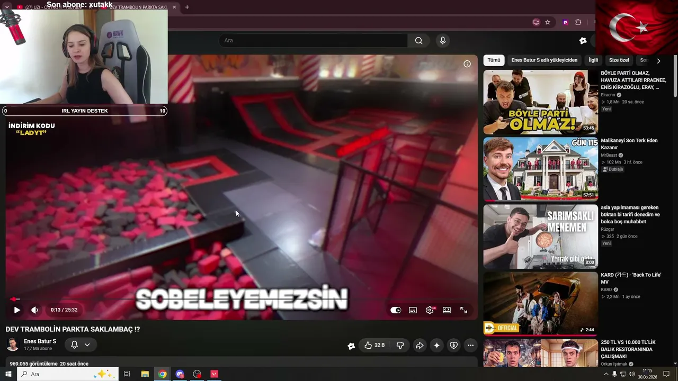Mute the video volume

click(x=34, y=310)
